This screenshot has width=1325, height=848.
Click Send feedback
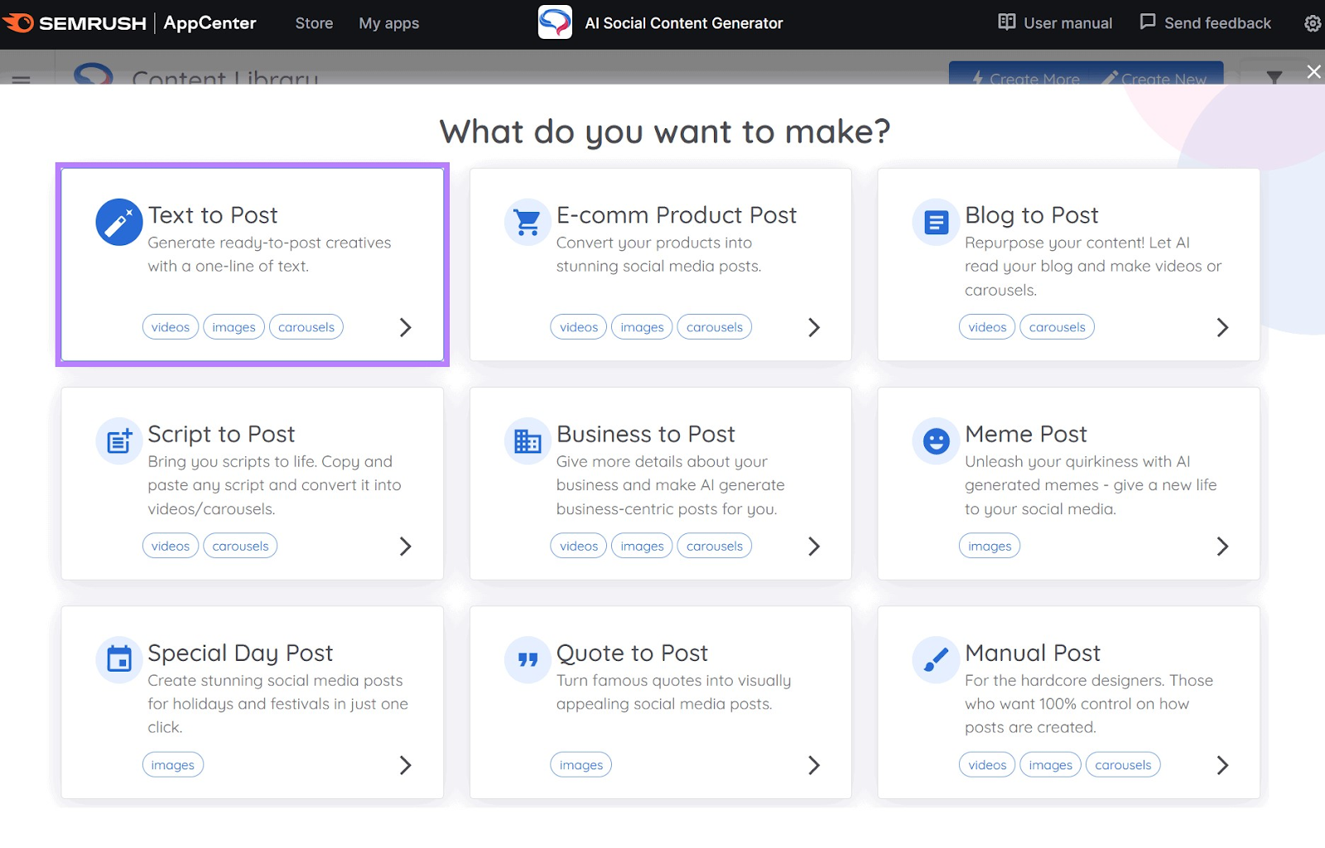pyautogui.click(x=1205, y=23)
